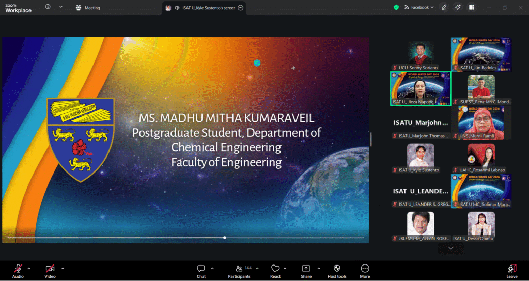Open the Participants list
529x281 pixels.
239,269
